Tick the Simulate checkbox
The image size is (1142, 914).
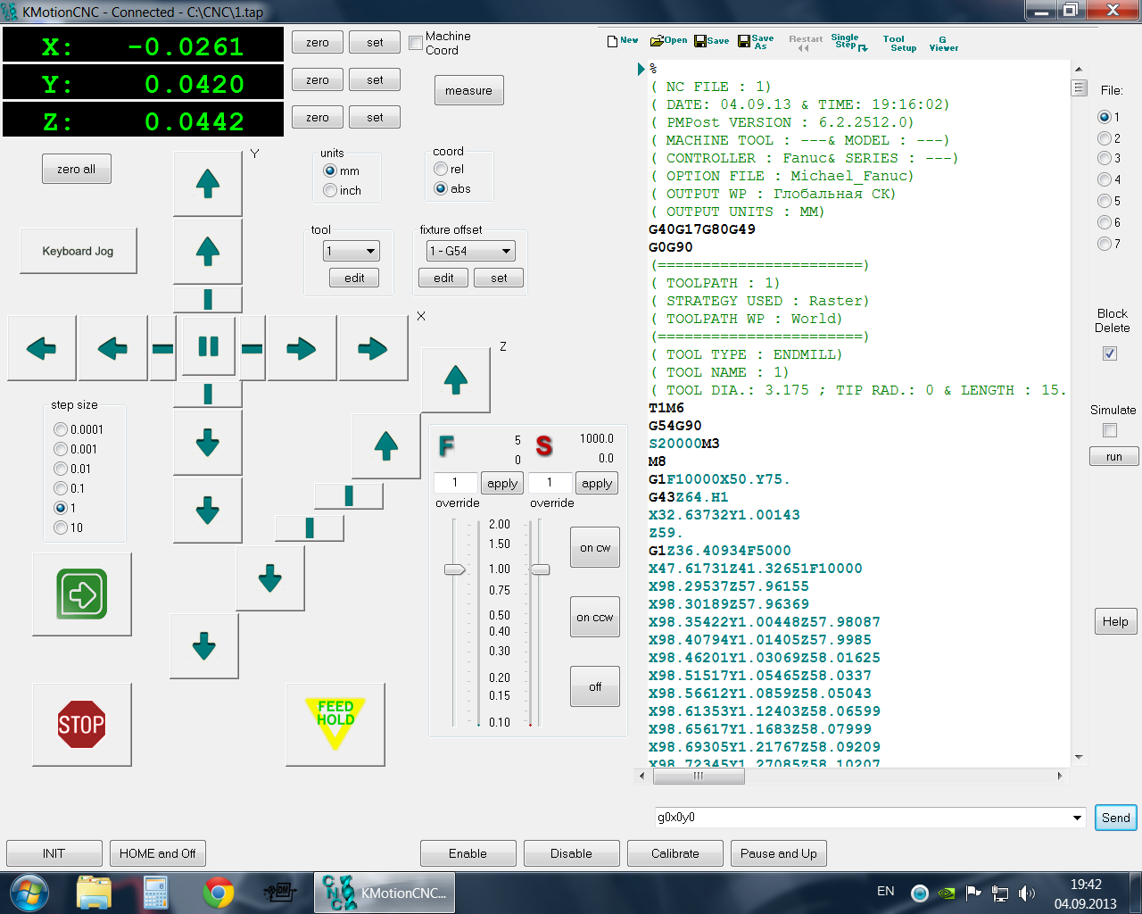tap(1110, 430)
